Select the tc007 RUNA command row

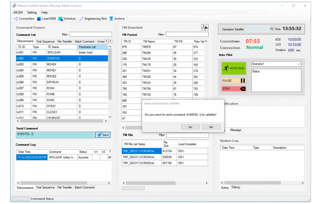click(x=52, y=88)
